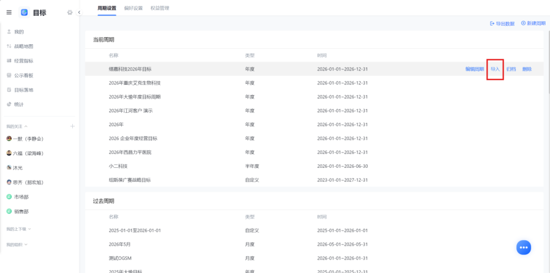Click 新建周期 button
Image resolution: width=550 pixels, height=273 pixels.
533,23
